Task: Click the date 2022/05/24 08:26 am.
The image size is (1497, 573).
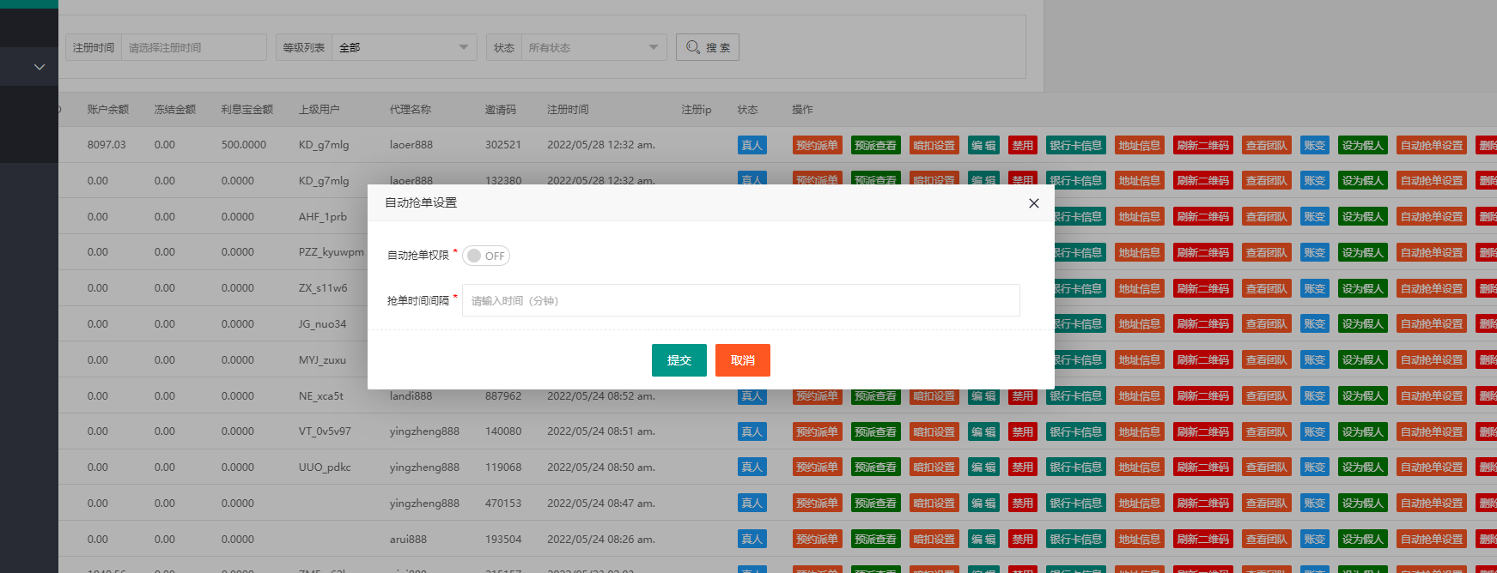Action: pos(601,540)
